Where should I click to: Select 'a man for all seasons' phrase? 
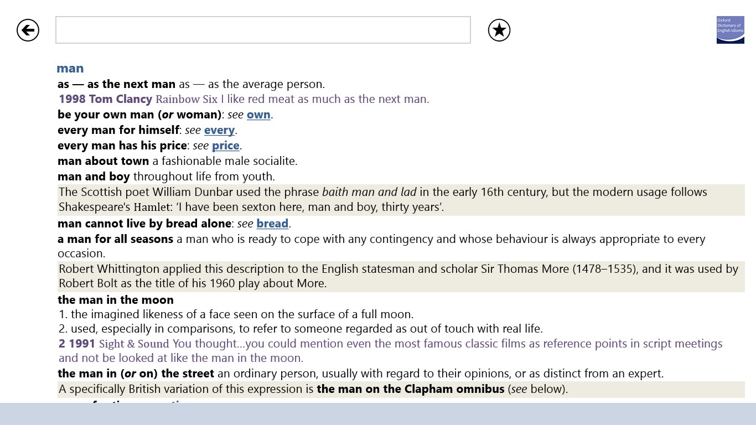116,239
